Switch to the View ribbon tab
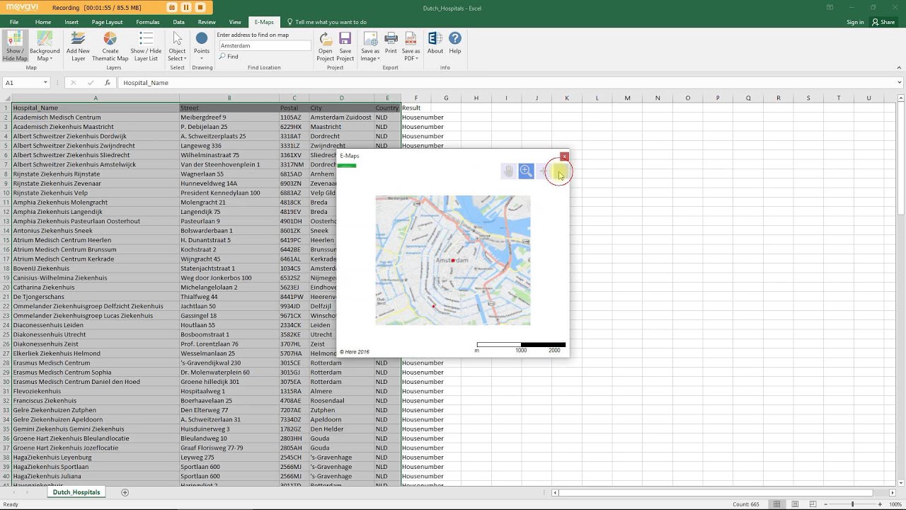The image size is (906, 510). [235, 22]
